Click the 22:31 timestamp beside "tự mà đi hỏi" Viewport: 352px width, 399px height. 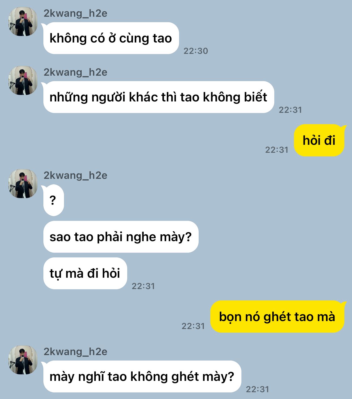[143, 286]
